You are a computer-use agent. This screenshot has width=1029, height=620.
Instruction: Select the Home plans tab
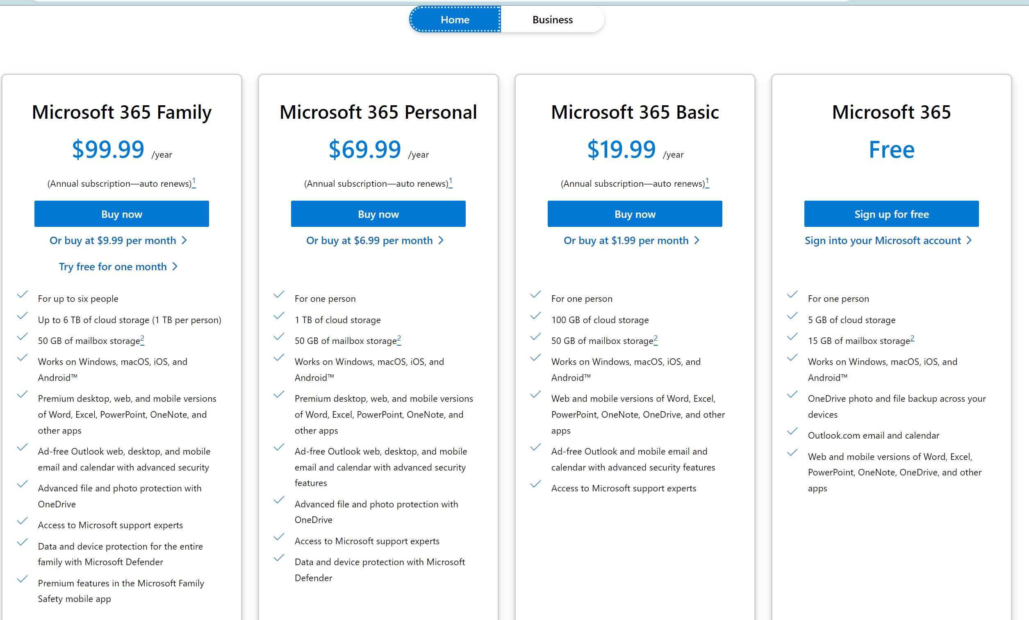coord(455,20)
